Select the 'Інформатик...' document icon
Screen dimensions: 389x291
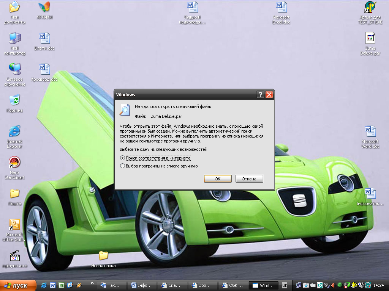click(x=370, y=197)
